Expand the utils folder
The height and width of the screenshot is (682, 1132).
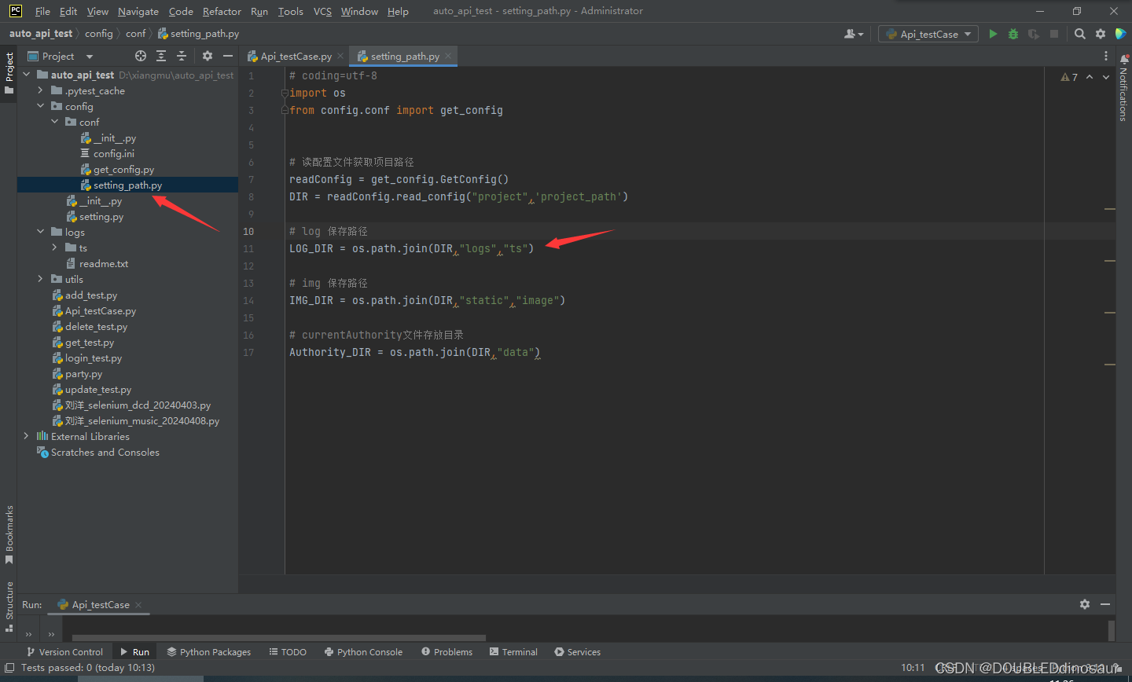(x=39, y=279)
